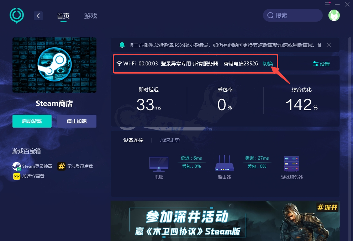Screen dimensions: 353x241
Task: Click the 切换 node link
Action: point(268,64)
